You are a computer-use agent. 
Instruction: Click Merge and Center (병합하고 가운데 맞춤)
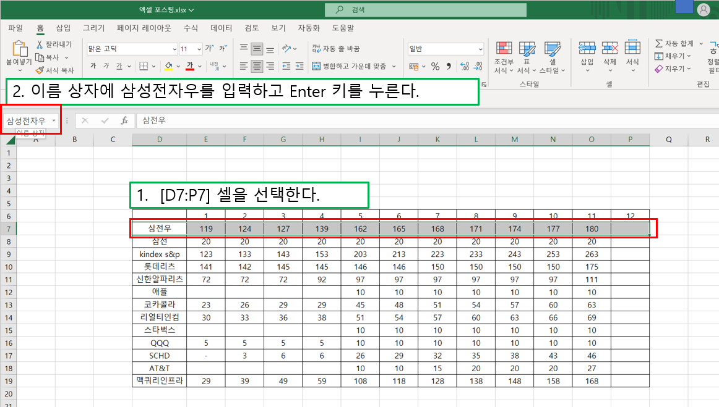(350, 66)
